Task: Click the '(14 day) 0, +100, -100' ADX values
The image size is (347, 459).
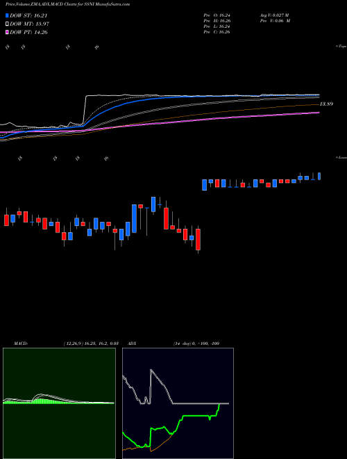Action: click(196, 344)
